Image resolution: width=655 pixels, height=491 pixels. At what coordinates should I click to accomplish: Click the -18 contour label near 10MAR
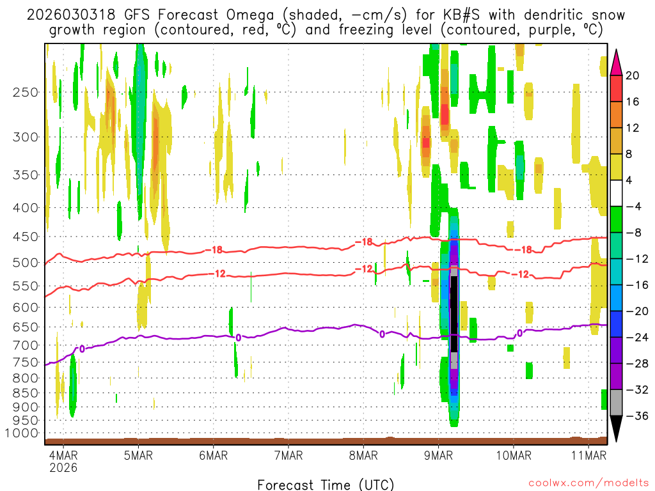(x=523, y=250)
